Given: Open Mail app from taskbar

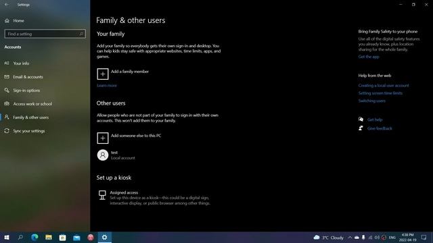Looking at the screenshot, I should (76, 237).
